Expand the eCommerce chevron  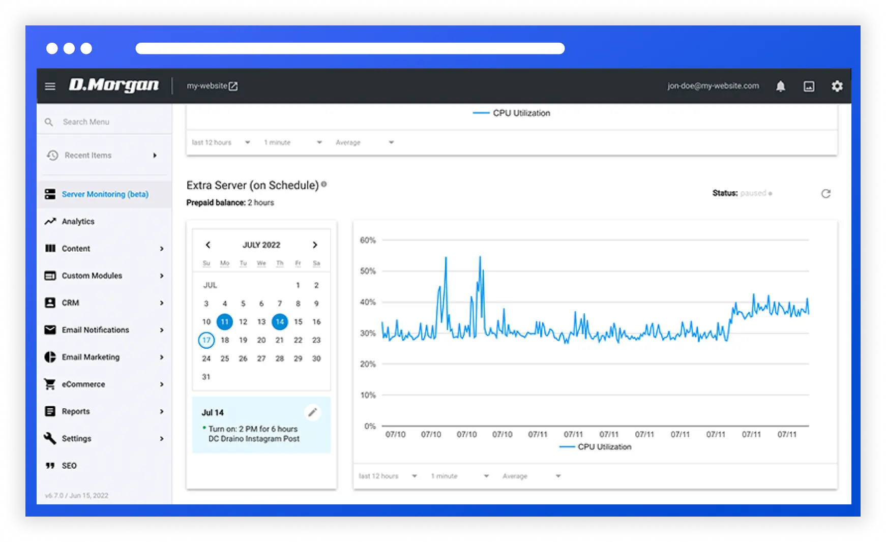click(162, 384)
